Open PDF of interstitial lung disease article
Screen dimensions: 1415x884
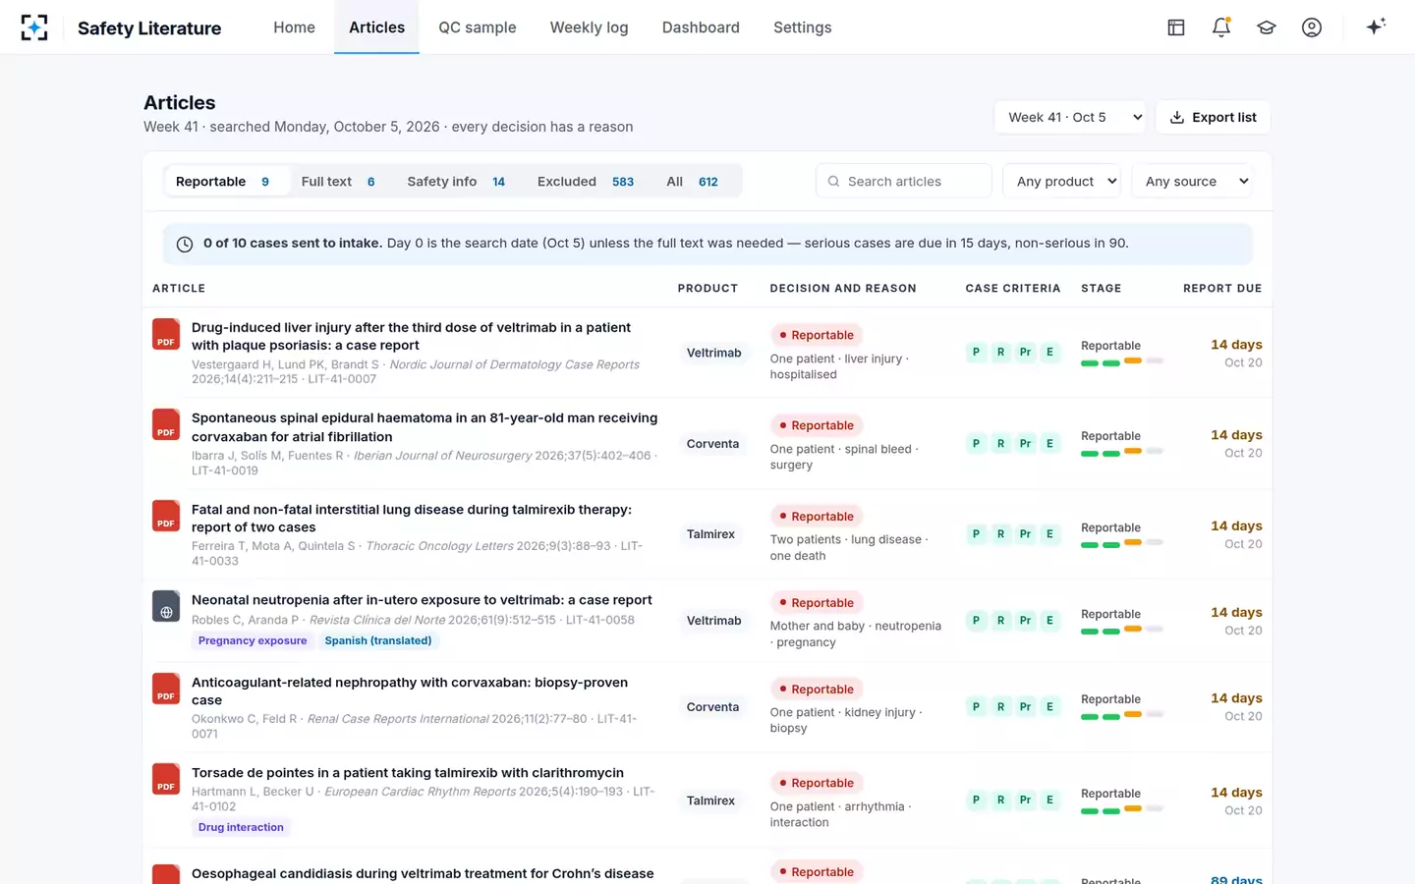click(166, 516)
